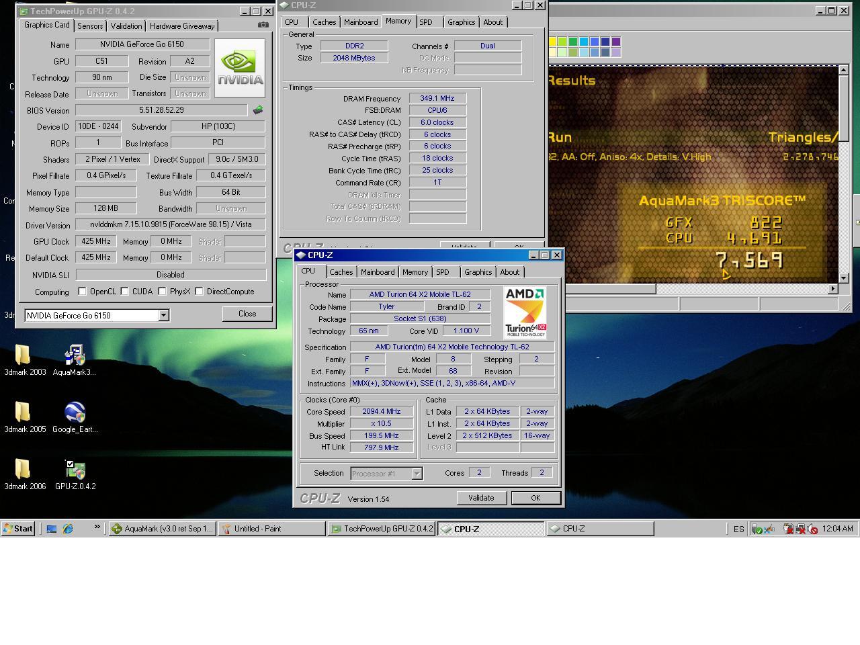This screenshot has width=860, height=645.
Task: Pick the dark navy blue Paint palette color
Action: 605,42
